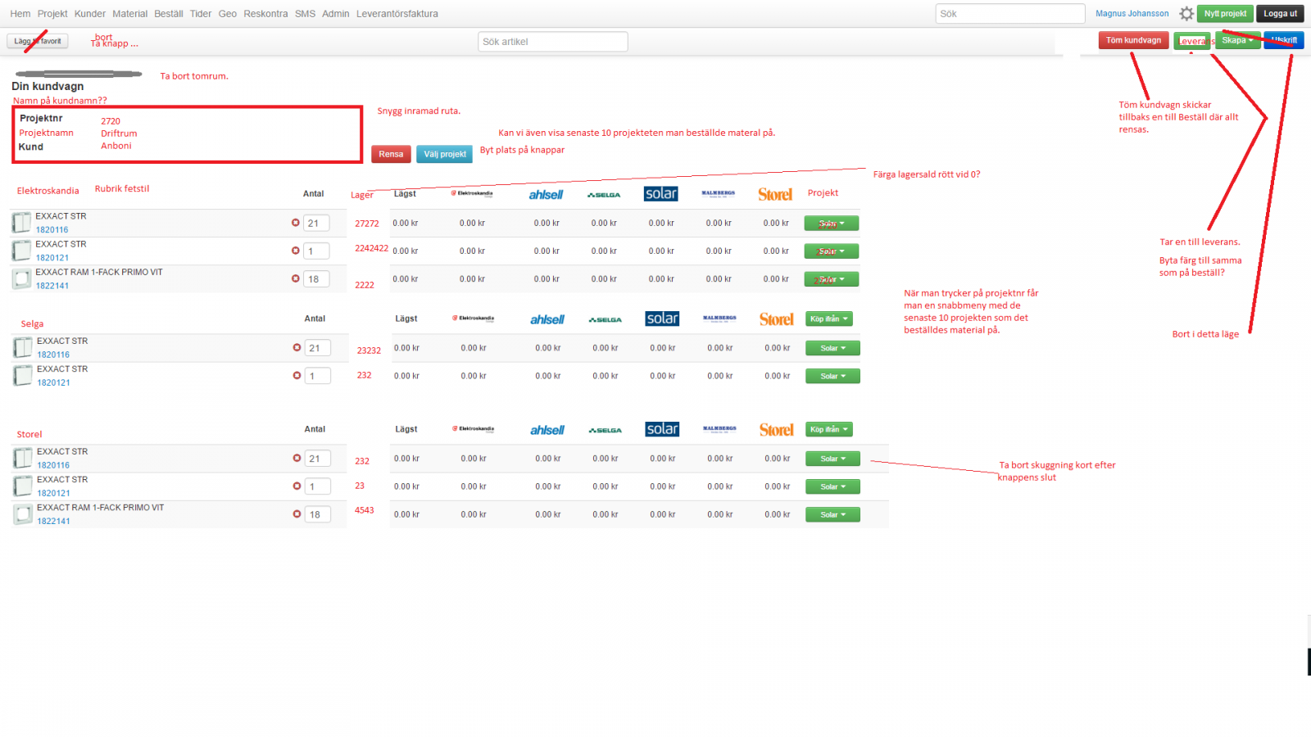Focus the Sök artikel search field
This screenshot has height=737, width=1311.
552,42
